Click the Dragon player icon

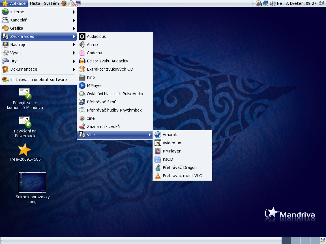tap(158, 167)
